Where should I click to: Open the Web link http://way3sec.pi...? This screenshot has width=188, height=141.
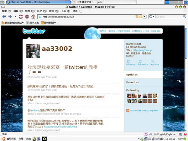pyautogui.click(x=144, y=50)
